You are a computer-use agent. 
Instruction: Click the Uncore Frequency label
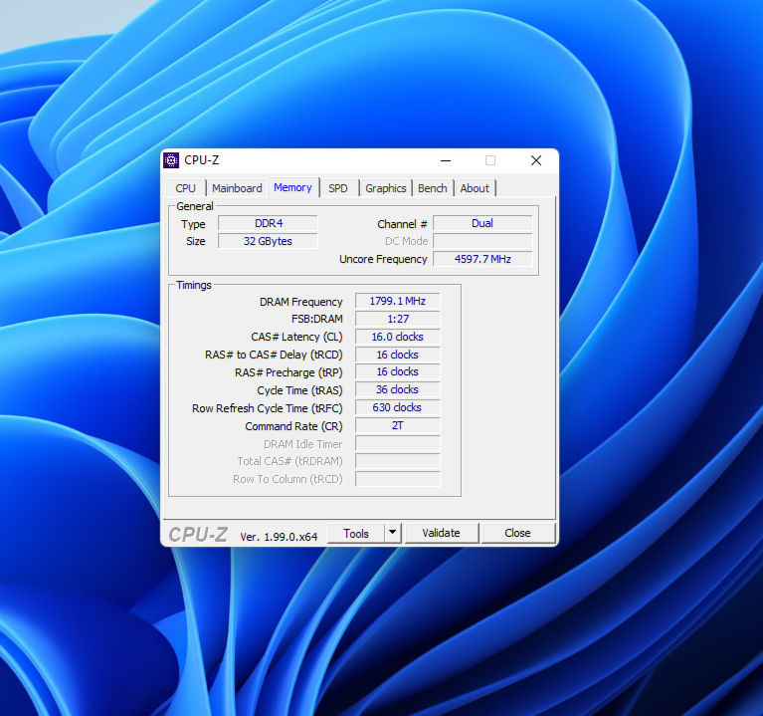point(383,259)
